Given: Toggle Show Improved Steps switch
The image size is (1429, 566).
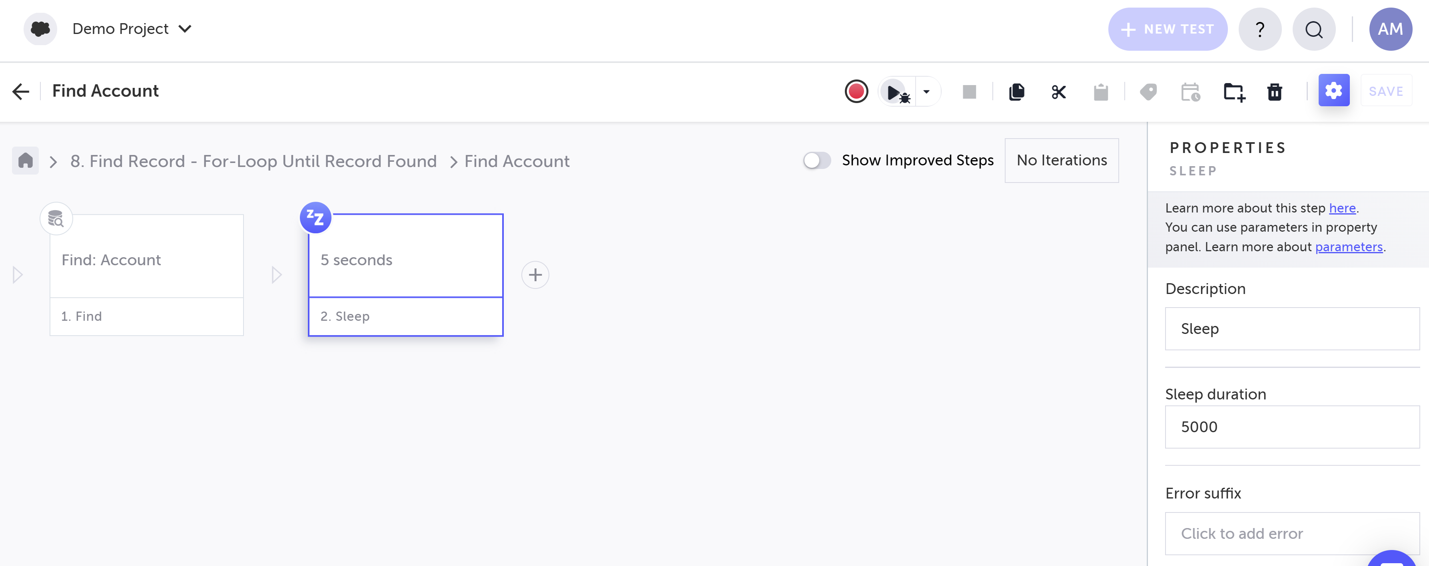Looking at the screenshot, I should (817, 160).
